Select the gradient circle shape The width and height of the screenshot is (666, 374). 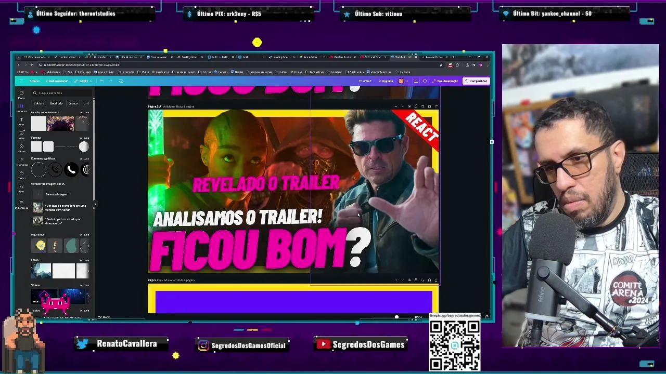[x=84, y=146]
